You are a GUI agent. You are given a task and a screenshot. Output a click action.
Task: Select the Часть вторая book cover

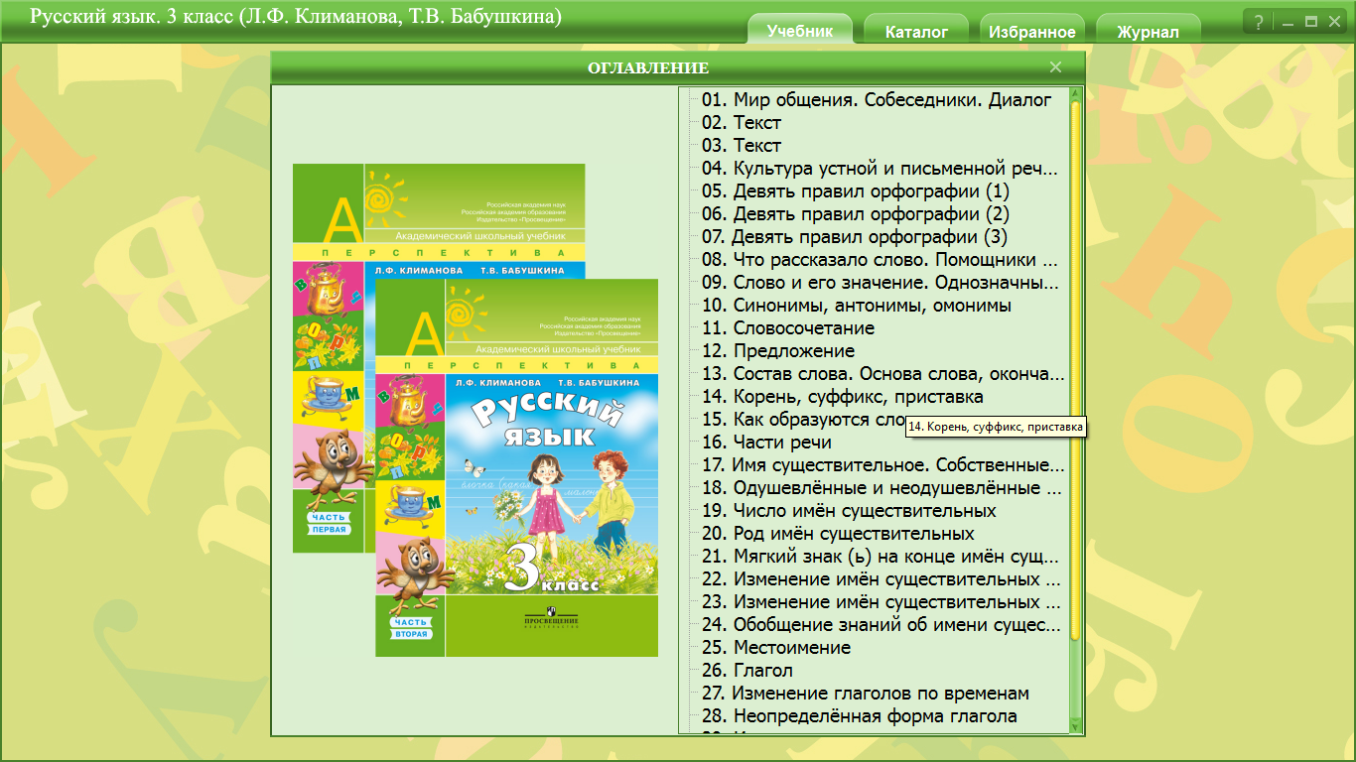(516, 467)
